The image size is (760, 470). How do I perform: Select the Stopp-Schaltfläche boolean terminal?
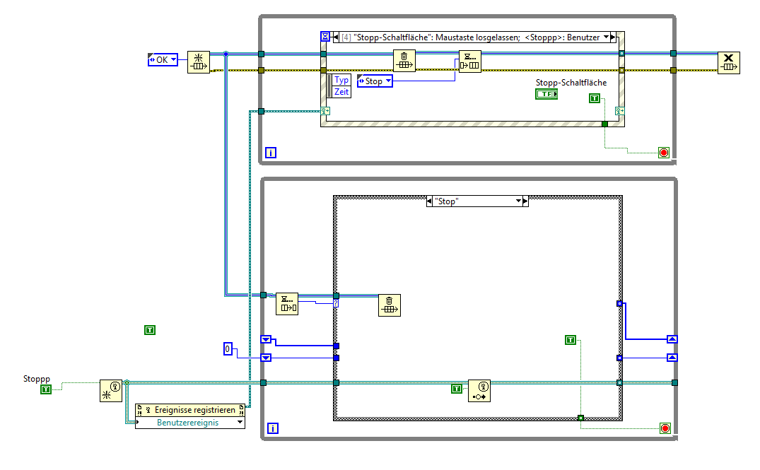click(x=546, y=94)
